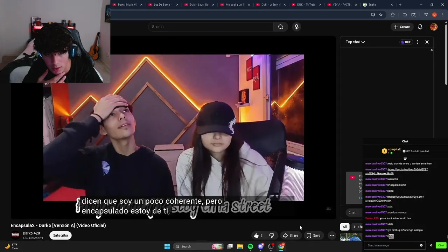
Task: Click the Darko 420 channel avatar
Action: coord(15,235)
